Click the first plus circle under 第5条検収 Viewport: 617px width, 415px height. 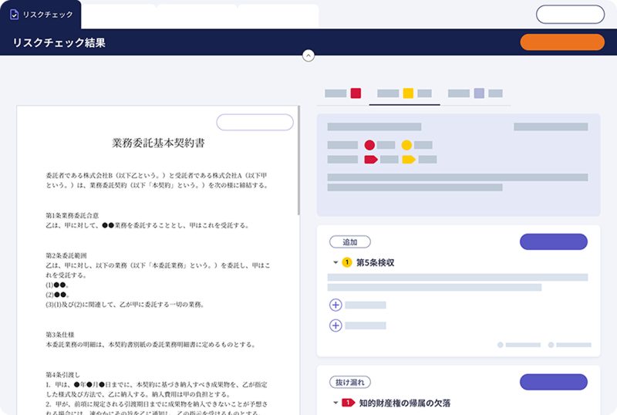(335, 305)
